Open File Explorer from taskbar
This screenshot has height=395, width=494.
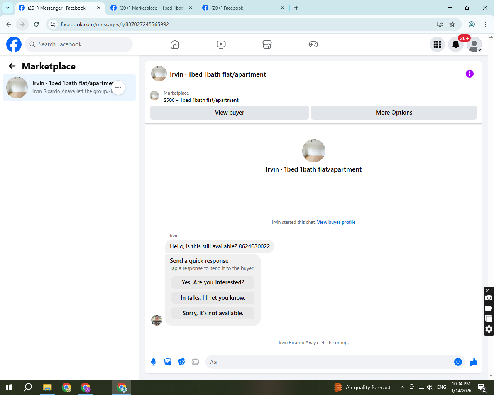47,387
